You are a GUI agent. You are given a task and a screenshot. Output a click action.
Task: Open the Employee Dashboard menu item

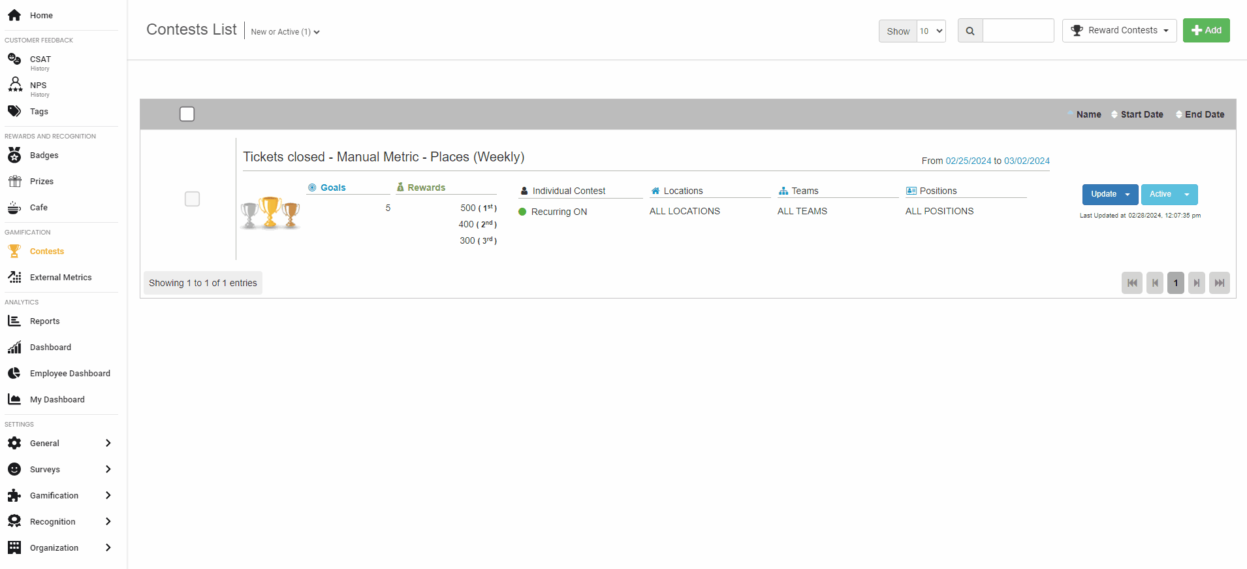70,373
